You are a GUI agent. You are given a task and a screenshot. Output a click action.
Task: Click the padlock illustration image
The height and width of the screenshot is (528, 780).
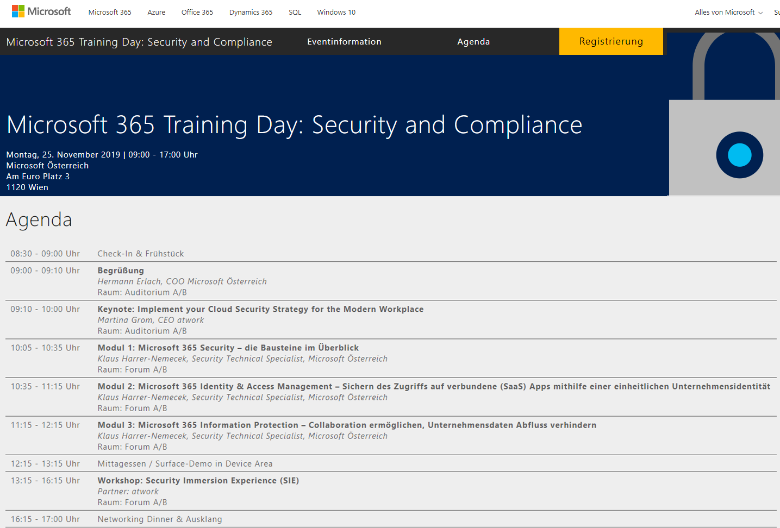(724, 114)
